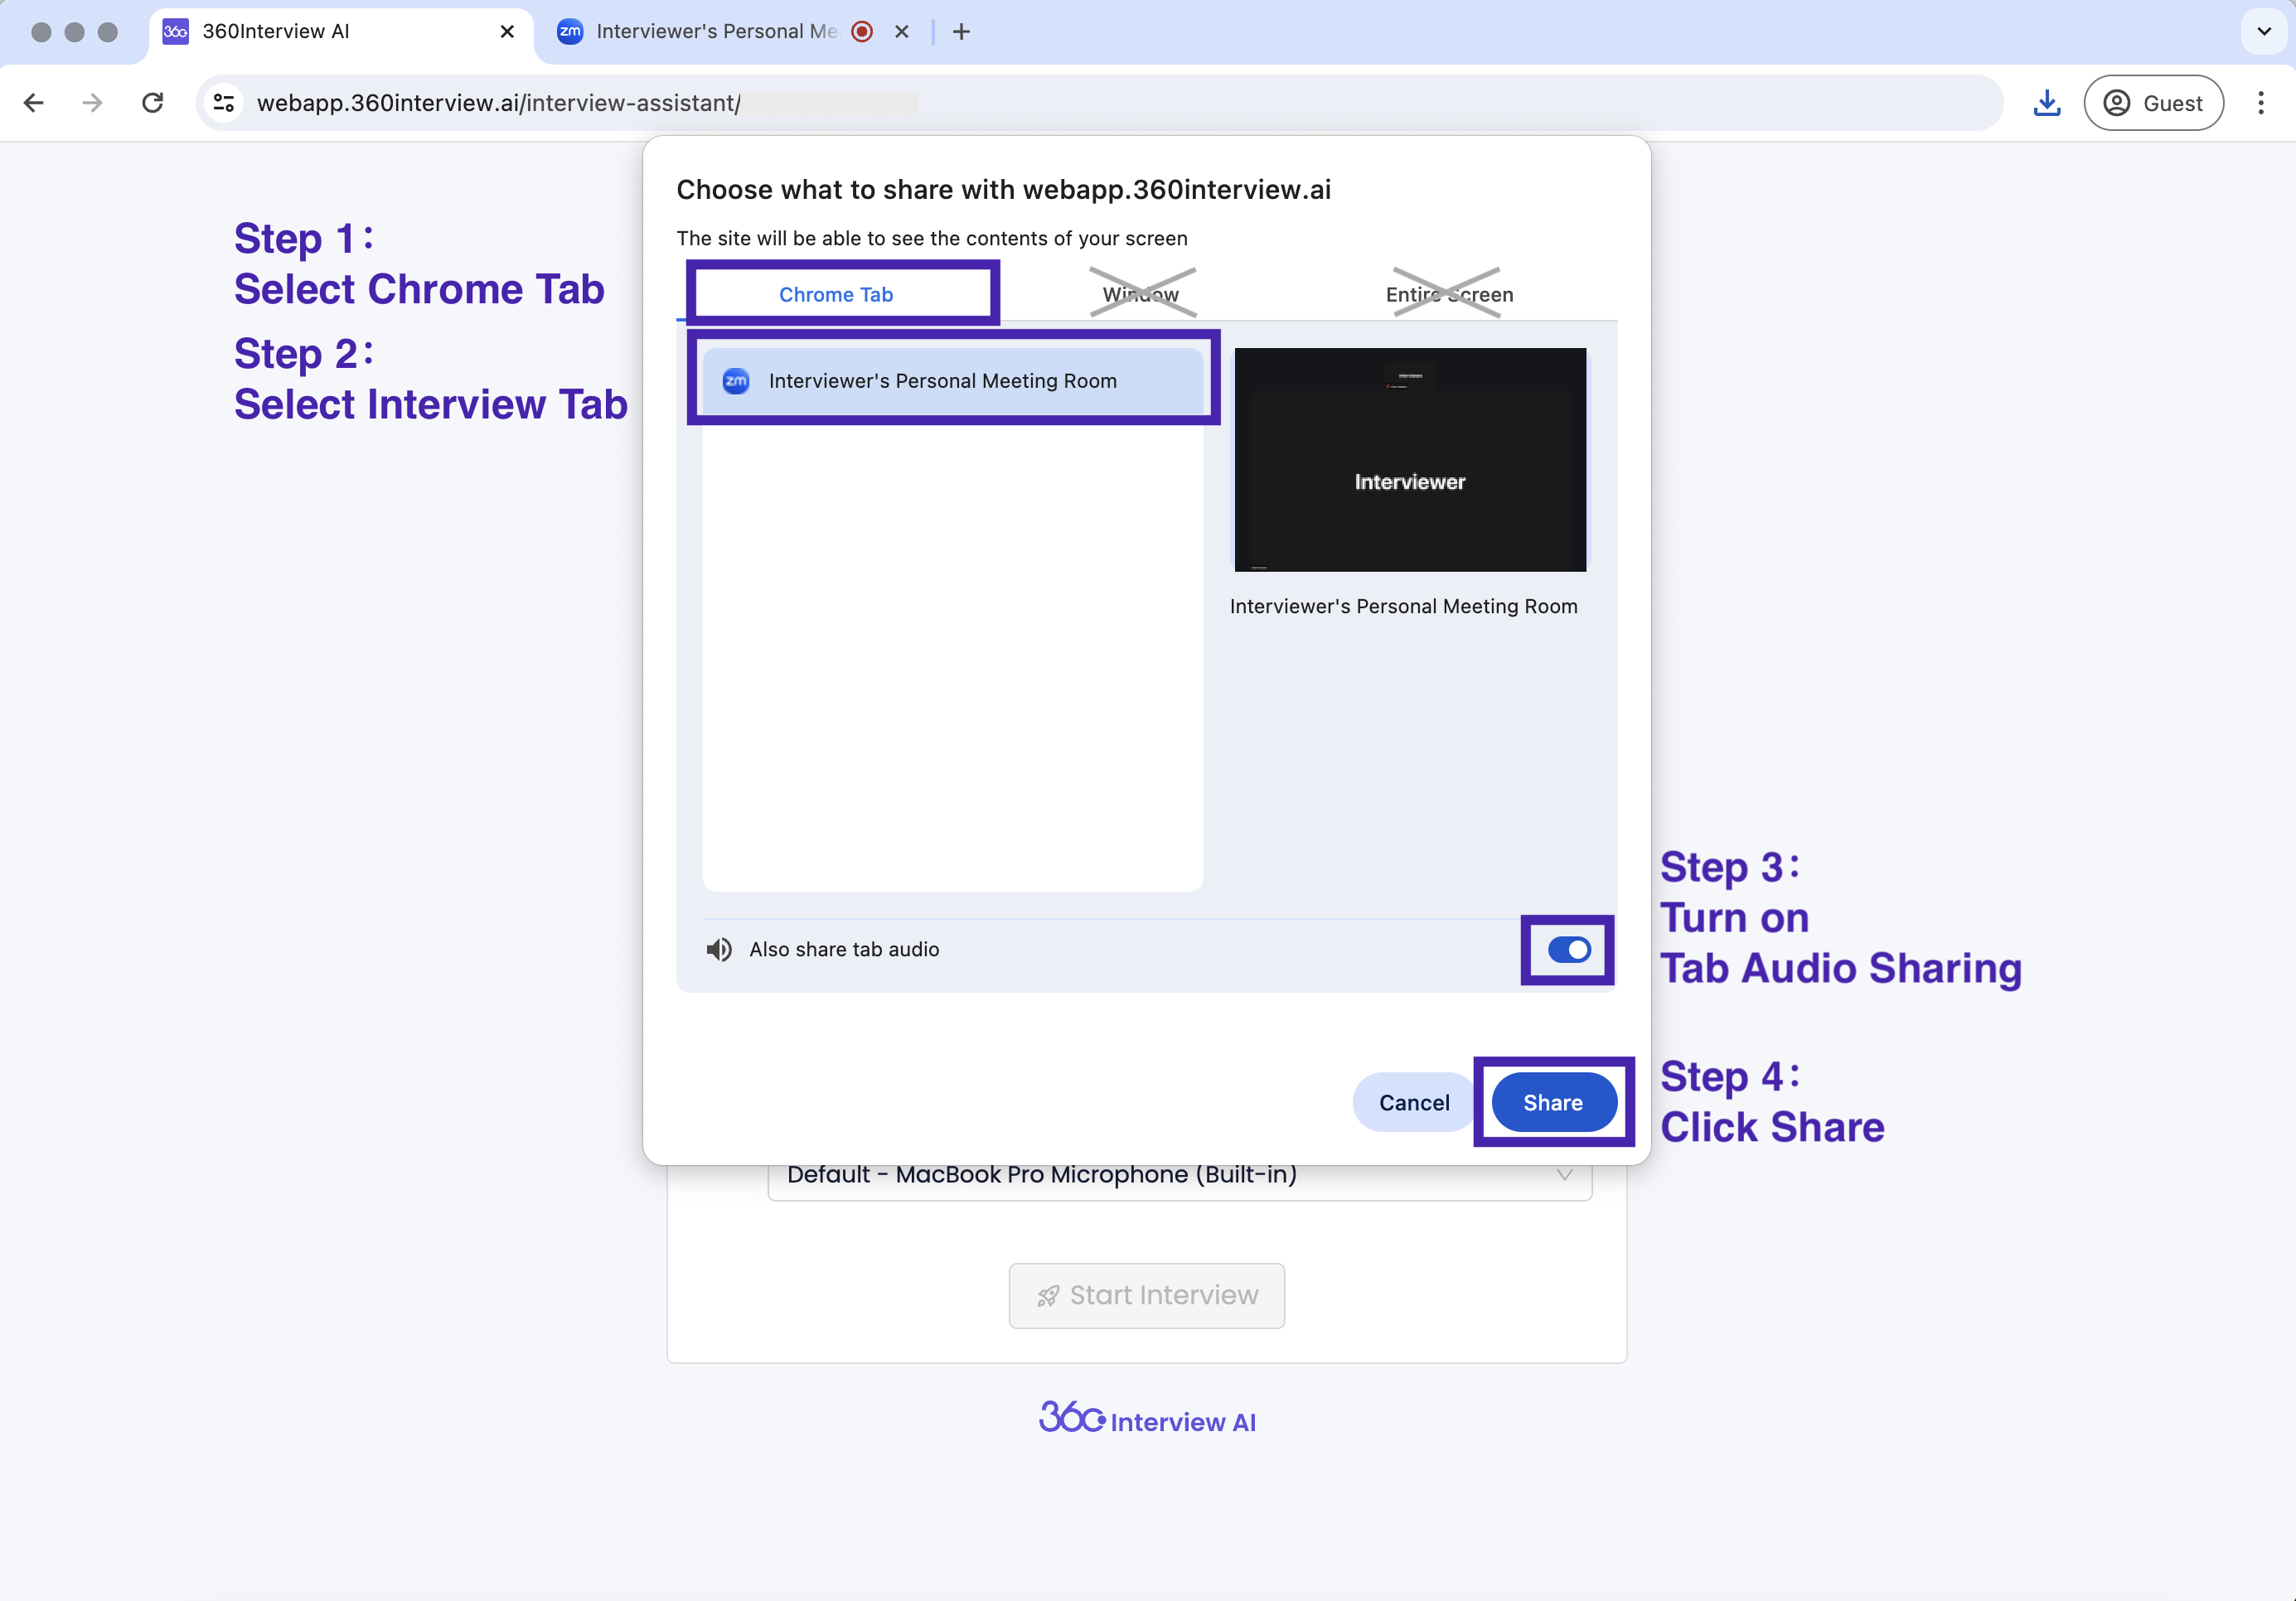Open the Guest profile button
Image resolution: width=2296 pixels, height=1601 pixels.
[x=2153, y=103]
